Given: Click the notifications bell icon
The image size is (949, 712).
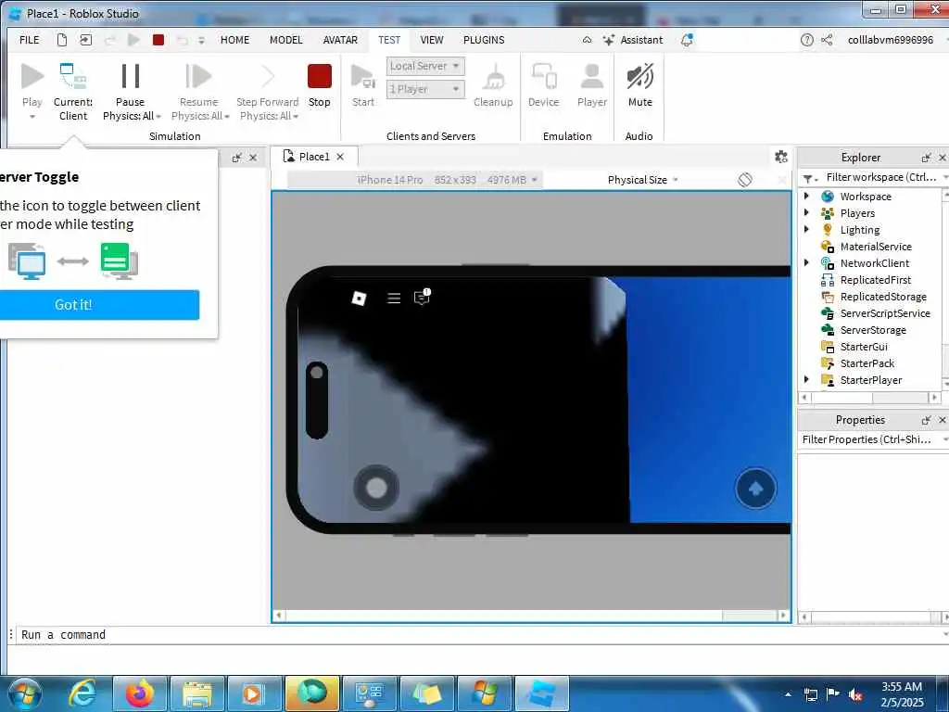Looking at the screenshot, I should coord(687,40).
